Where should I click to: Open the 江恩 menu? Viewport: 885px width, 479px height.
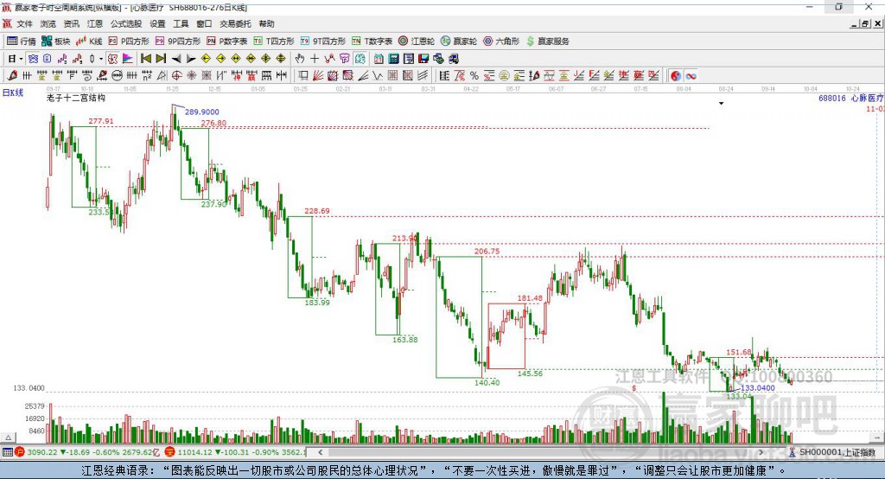coord(95,23)
